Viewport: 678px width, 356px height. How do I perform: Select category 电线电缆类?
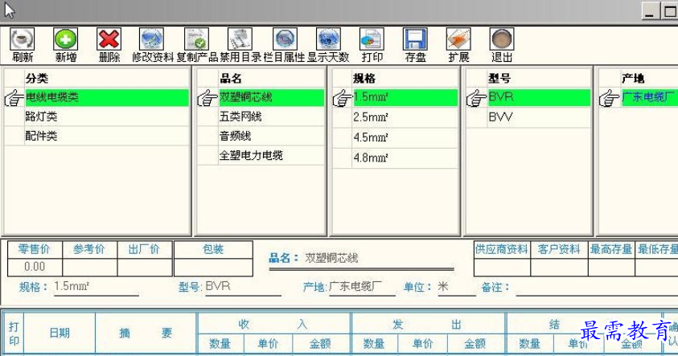click(x=107, y=97)
